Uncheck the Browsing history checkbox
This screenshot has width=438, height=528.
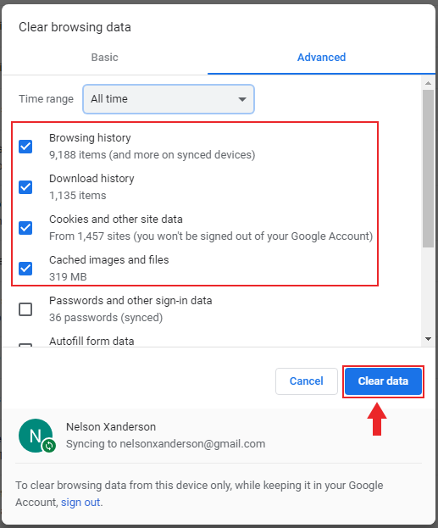(x=25, y=147)
